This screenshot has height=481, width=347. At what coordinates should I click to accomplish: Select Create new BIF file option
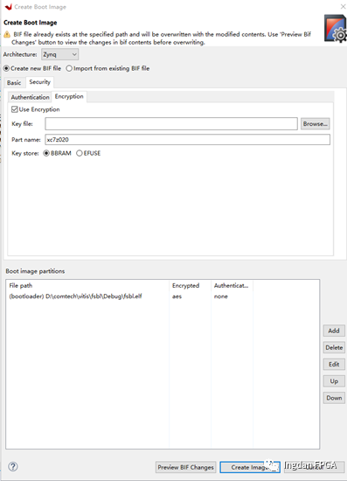pos(6,68)
